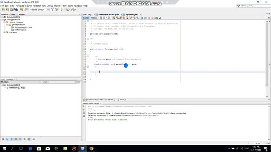271x152 pixels.
Task: Click the Uncomment icon in editor toolbar
Action: tap(160, 18)
